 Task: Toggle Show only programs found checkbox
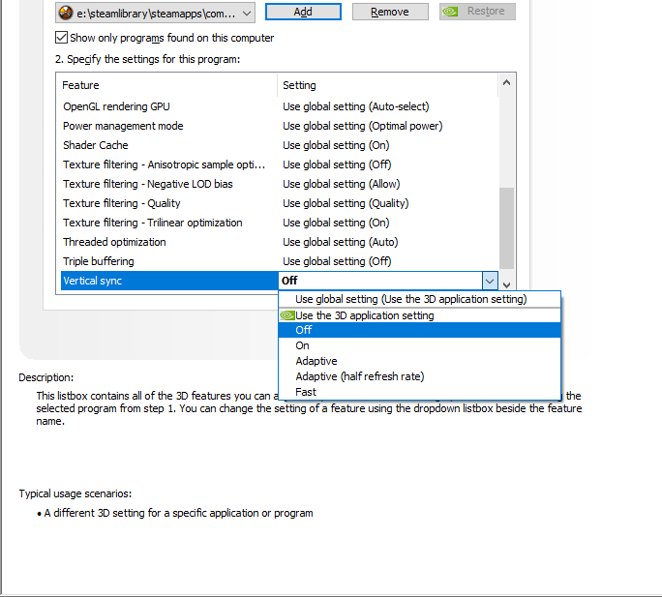[x=61, y=38]
